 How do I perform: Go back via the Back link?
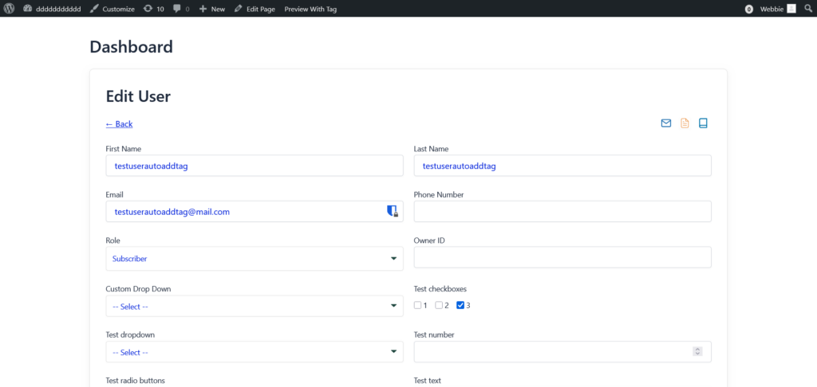pos(120,123)
